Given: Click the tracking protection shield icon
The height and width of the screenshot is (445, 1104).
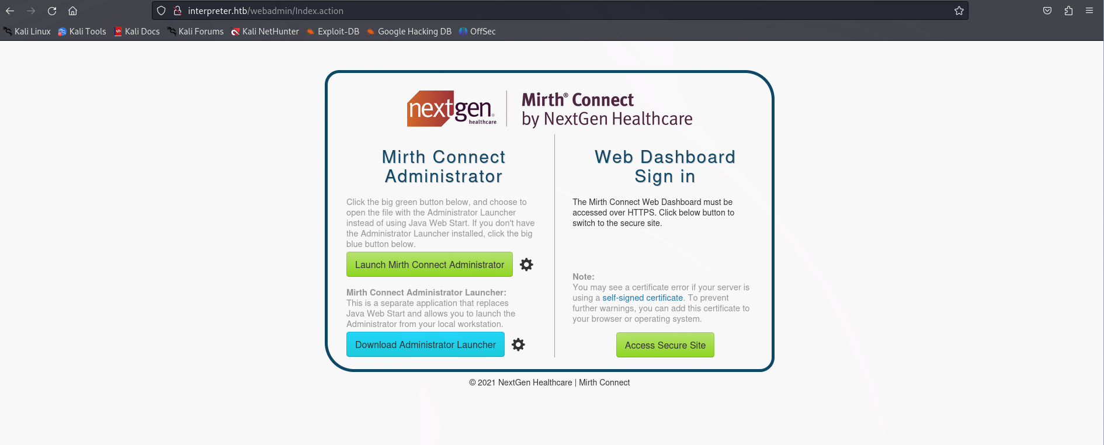Looking at the screenshot, I should click(161, 11).
